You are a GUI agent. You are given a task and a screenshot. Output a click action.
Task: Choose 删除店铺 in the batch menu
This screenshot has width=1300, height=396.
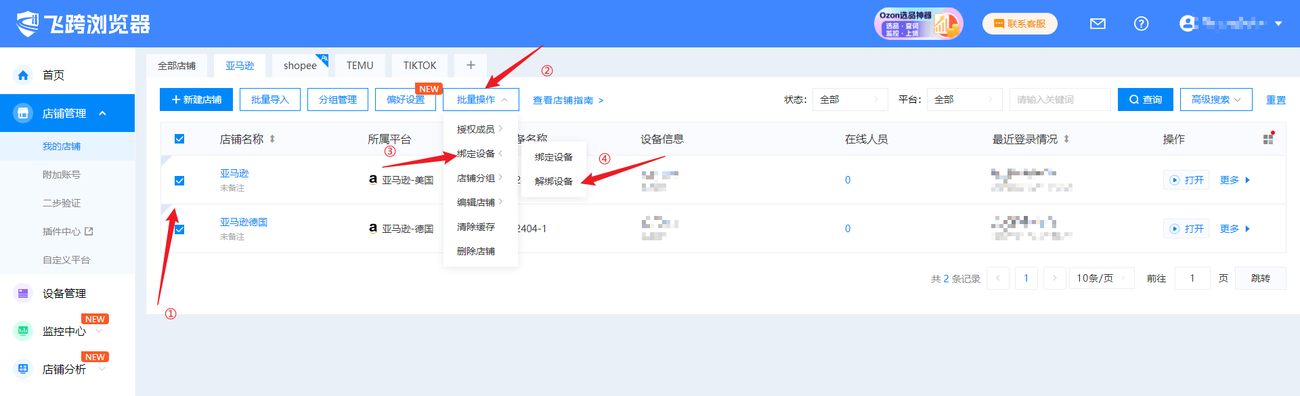point(475,251)
